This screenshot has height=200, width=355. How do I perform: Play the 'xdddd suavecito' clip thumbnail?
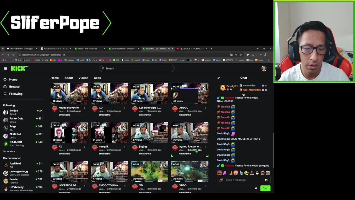click(69, 94)
